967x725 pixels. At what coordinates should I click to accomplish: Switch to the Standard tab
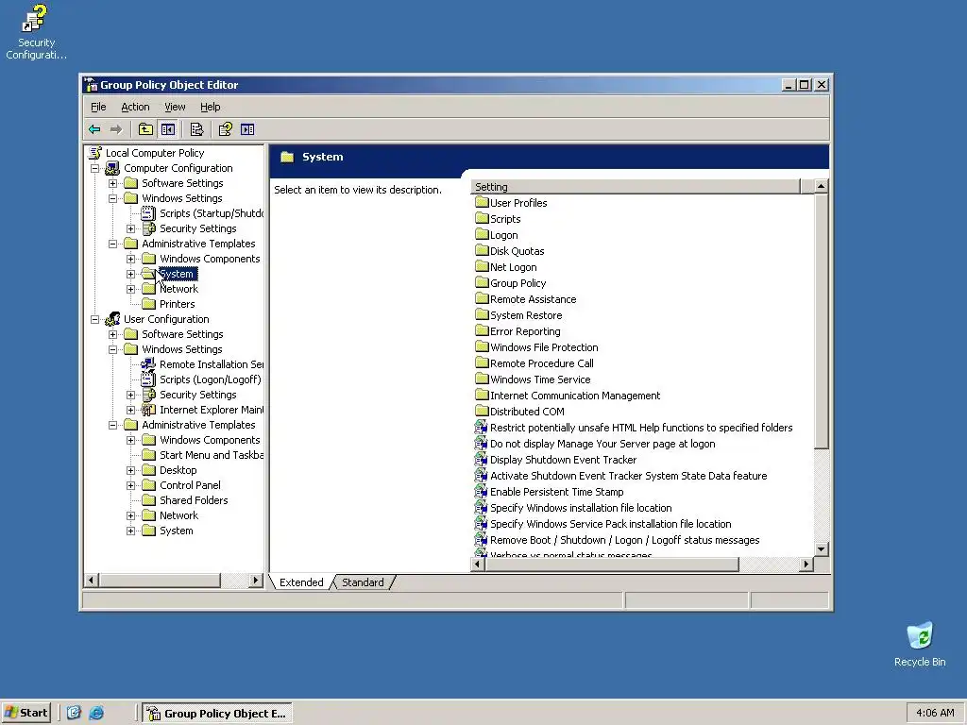[x=363, y=582]
